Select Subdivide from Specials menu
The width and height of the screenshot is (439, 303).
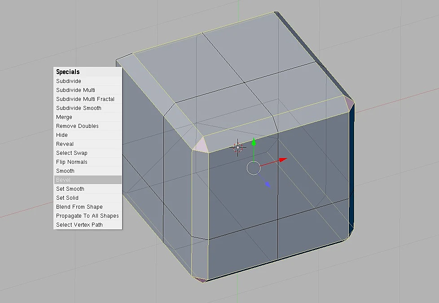click(x=88, y=81)
